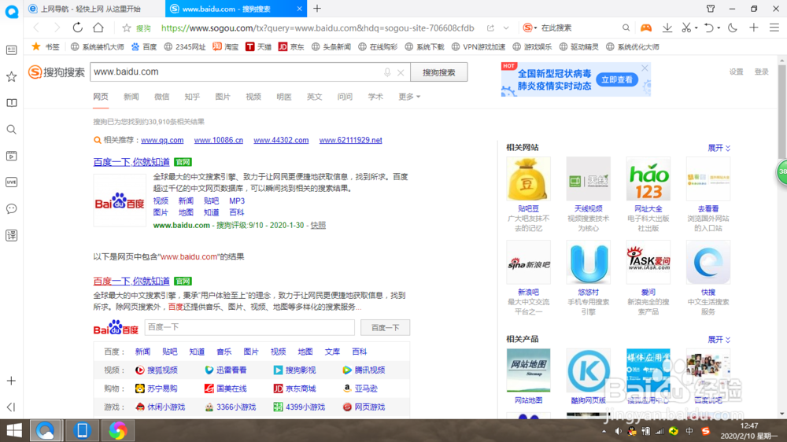This screenshot has width=787, height=442.
Task: Add a sidebar app with the plus icon
Action: tap(11, 381)
